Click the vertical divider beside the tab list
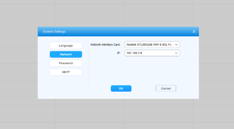 88,63
